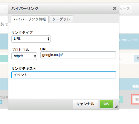The width and height of the screenshot is (139, 124).
Task: Switch to the ターゲット tab
Action: click(x=61, y=19)
